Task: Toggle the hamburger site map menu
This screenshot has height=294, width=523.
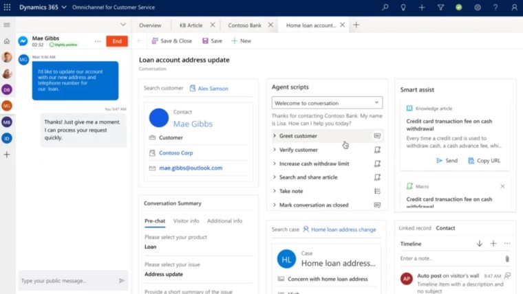Action: [7, 25]
